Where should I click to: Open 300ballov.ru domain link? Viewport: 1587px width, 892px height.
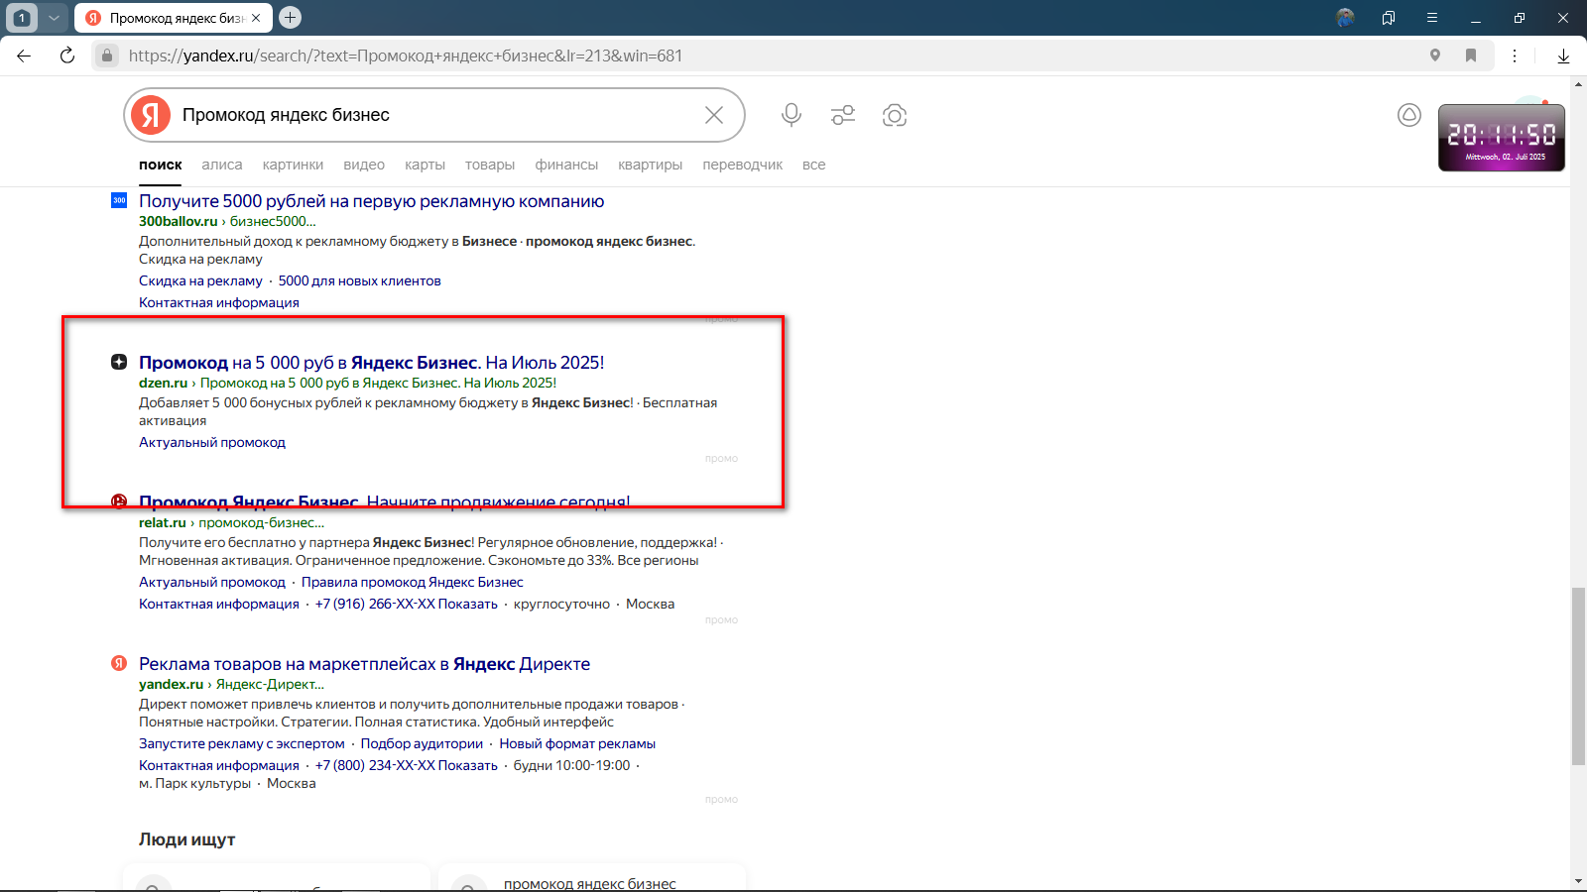(x=178, y=221)
